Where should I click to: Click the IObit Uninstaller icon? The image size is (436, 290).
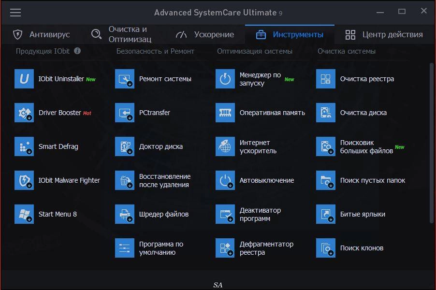(24, 79)
